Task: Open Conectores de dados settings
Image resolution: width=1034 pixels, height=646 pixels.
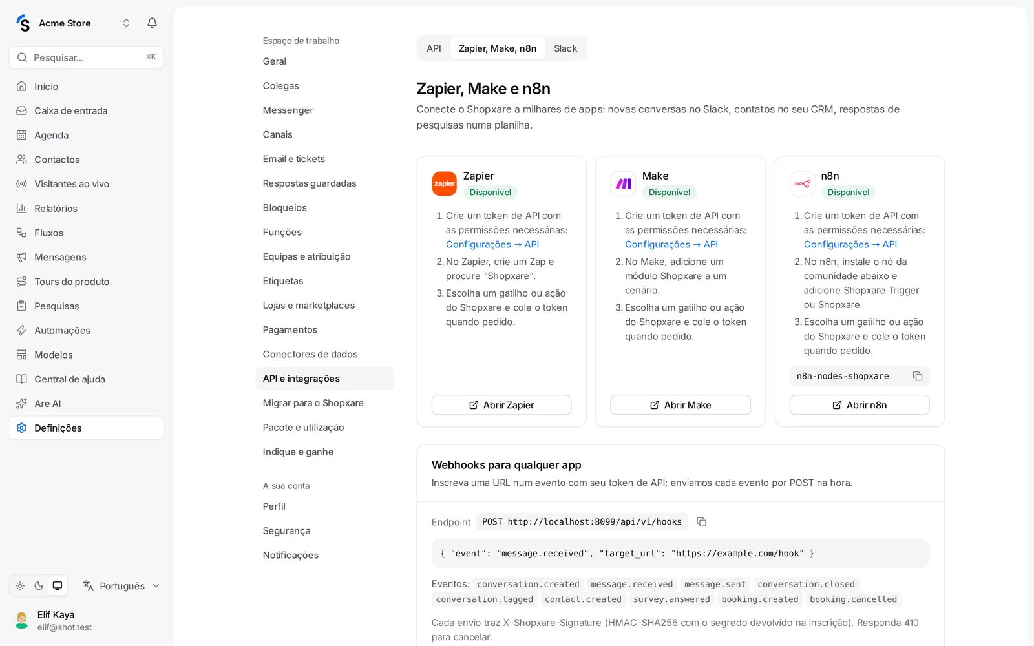Action: point(324,354)
